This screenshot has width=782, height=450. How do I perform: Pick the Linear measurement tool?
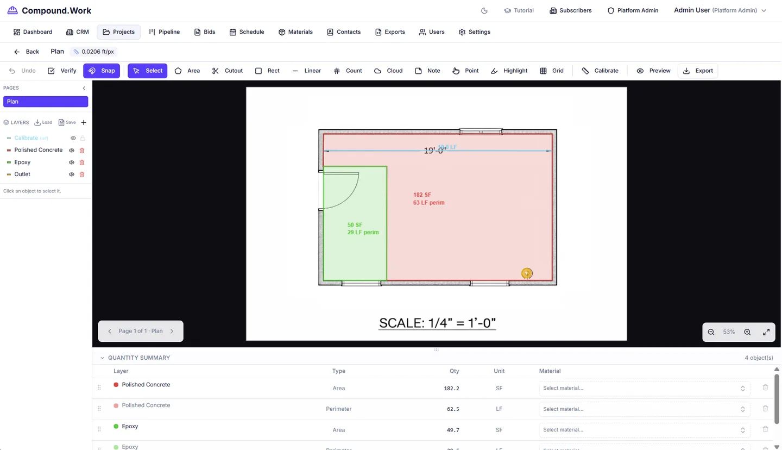point(306,71)
